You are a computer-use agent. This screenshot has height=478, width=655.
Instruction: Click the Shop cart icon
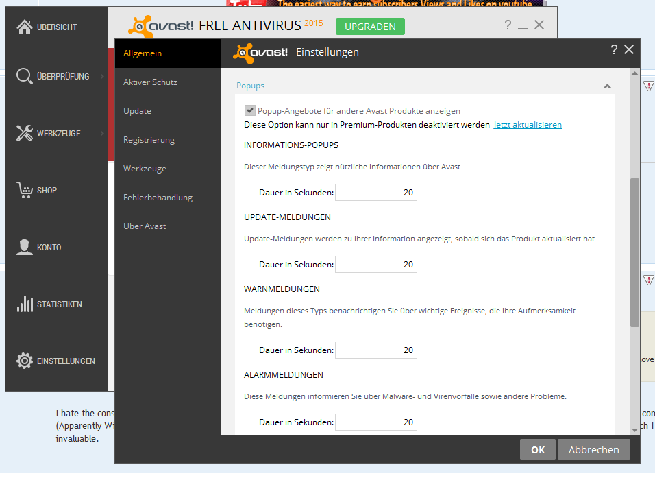point(24,190)
